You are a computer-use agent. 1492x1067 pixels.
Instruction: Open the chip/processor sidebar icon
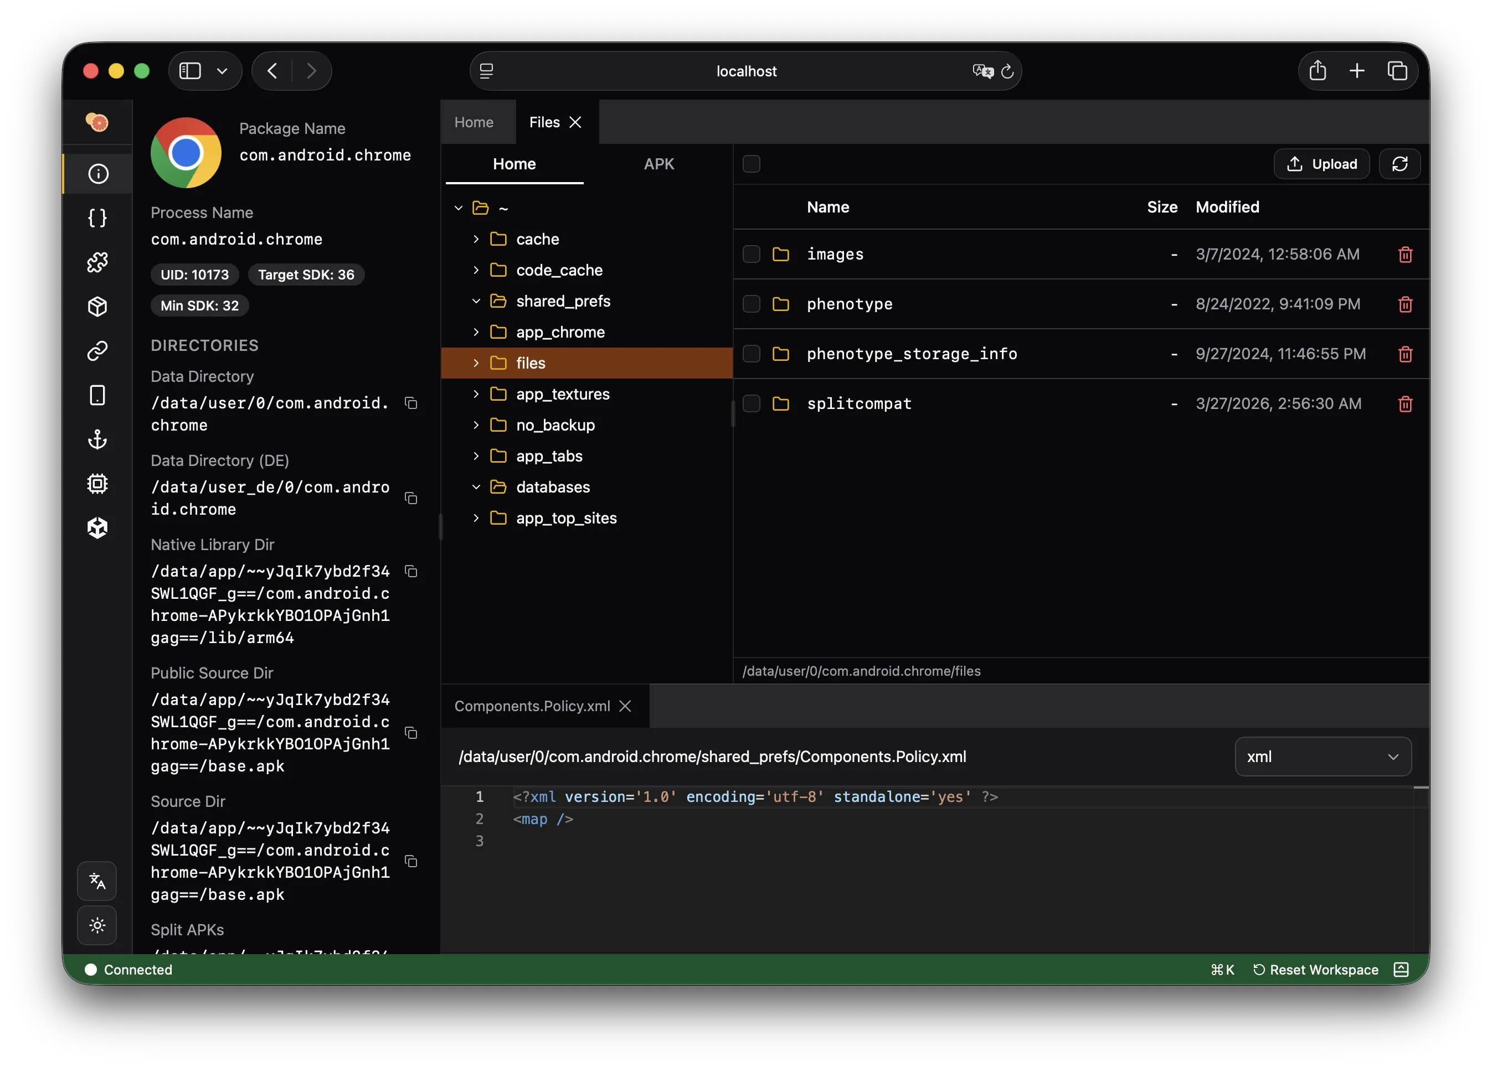coord(97,484)
